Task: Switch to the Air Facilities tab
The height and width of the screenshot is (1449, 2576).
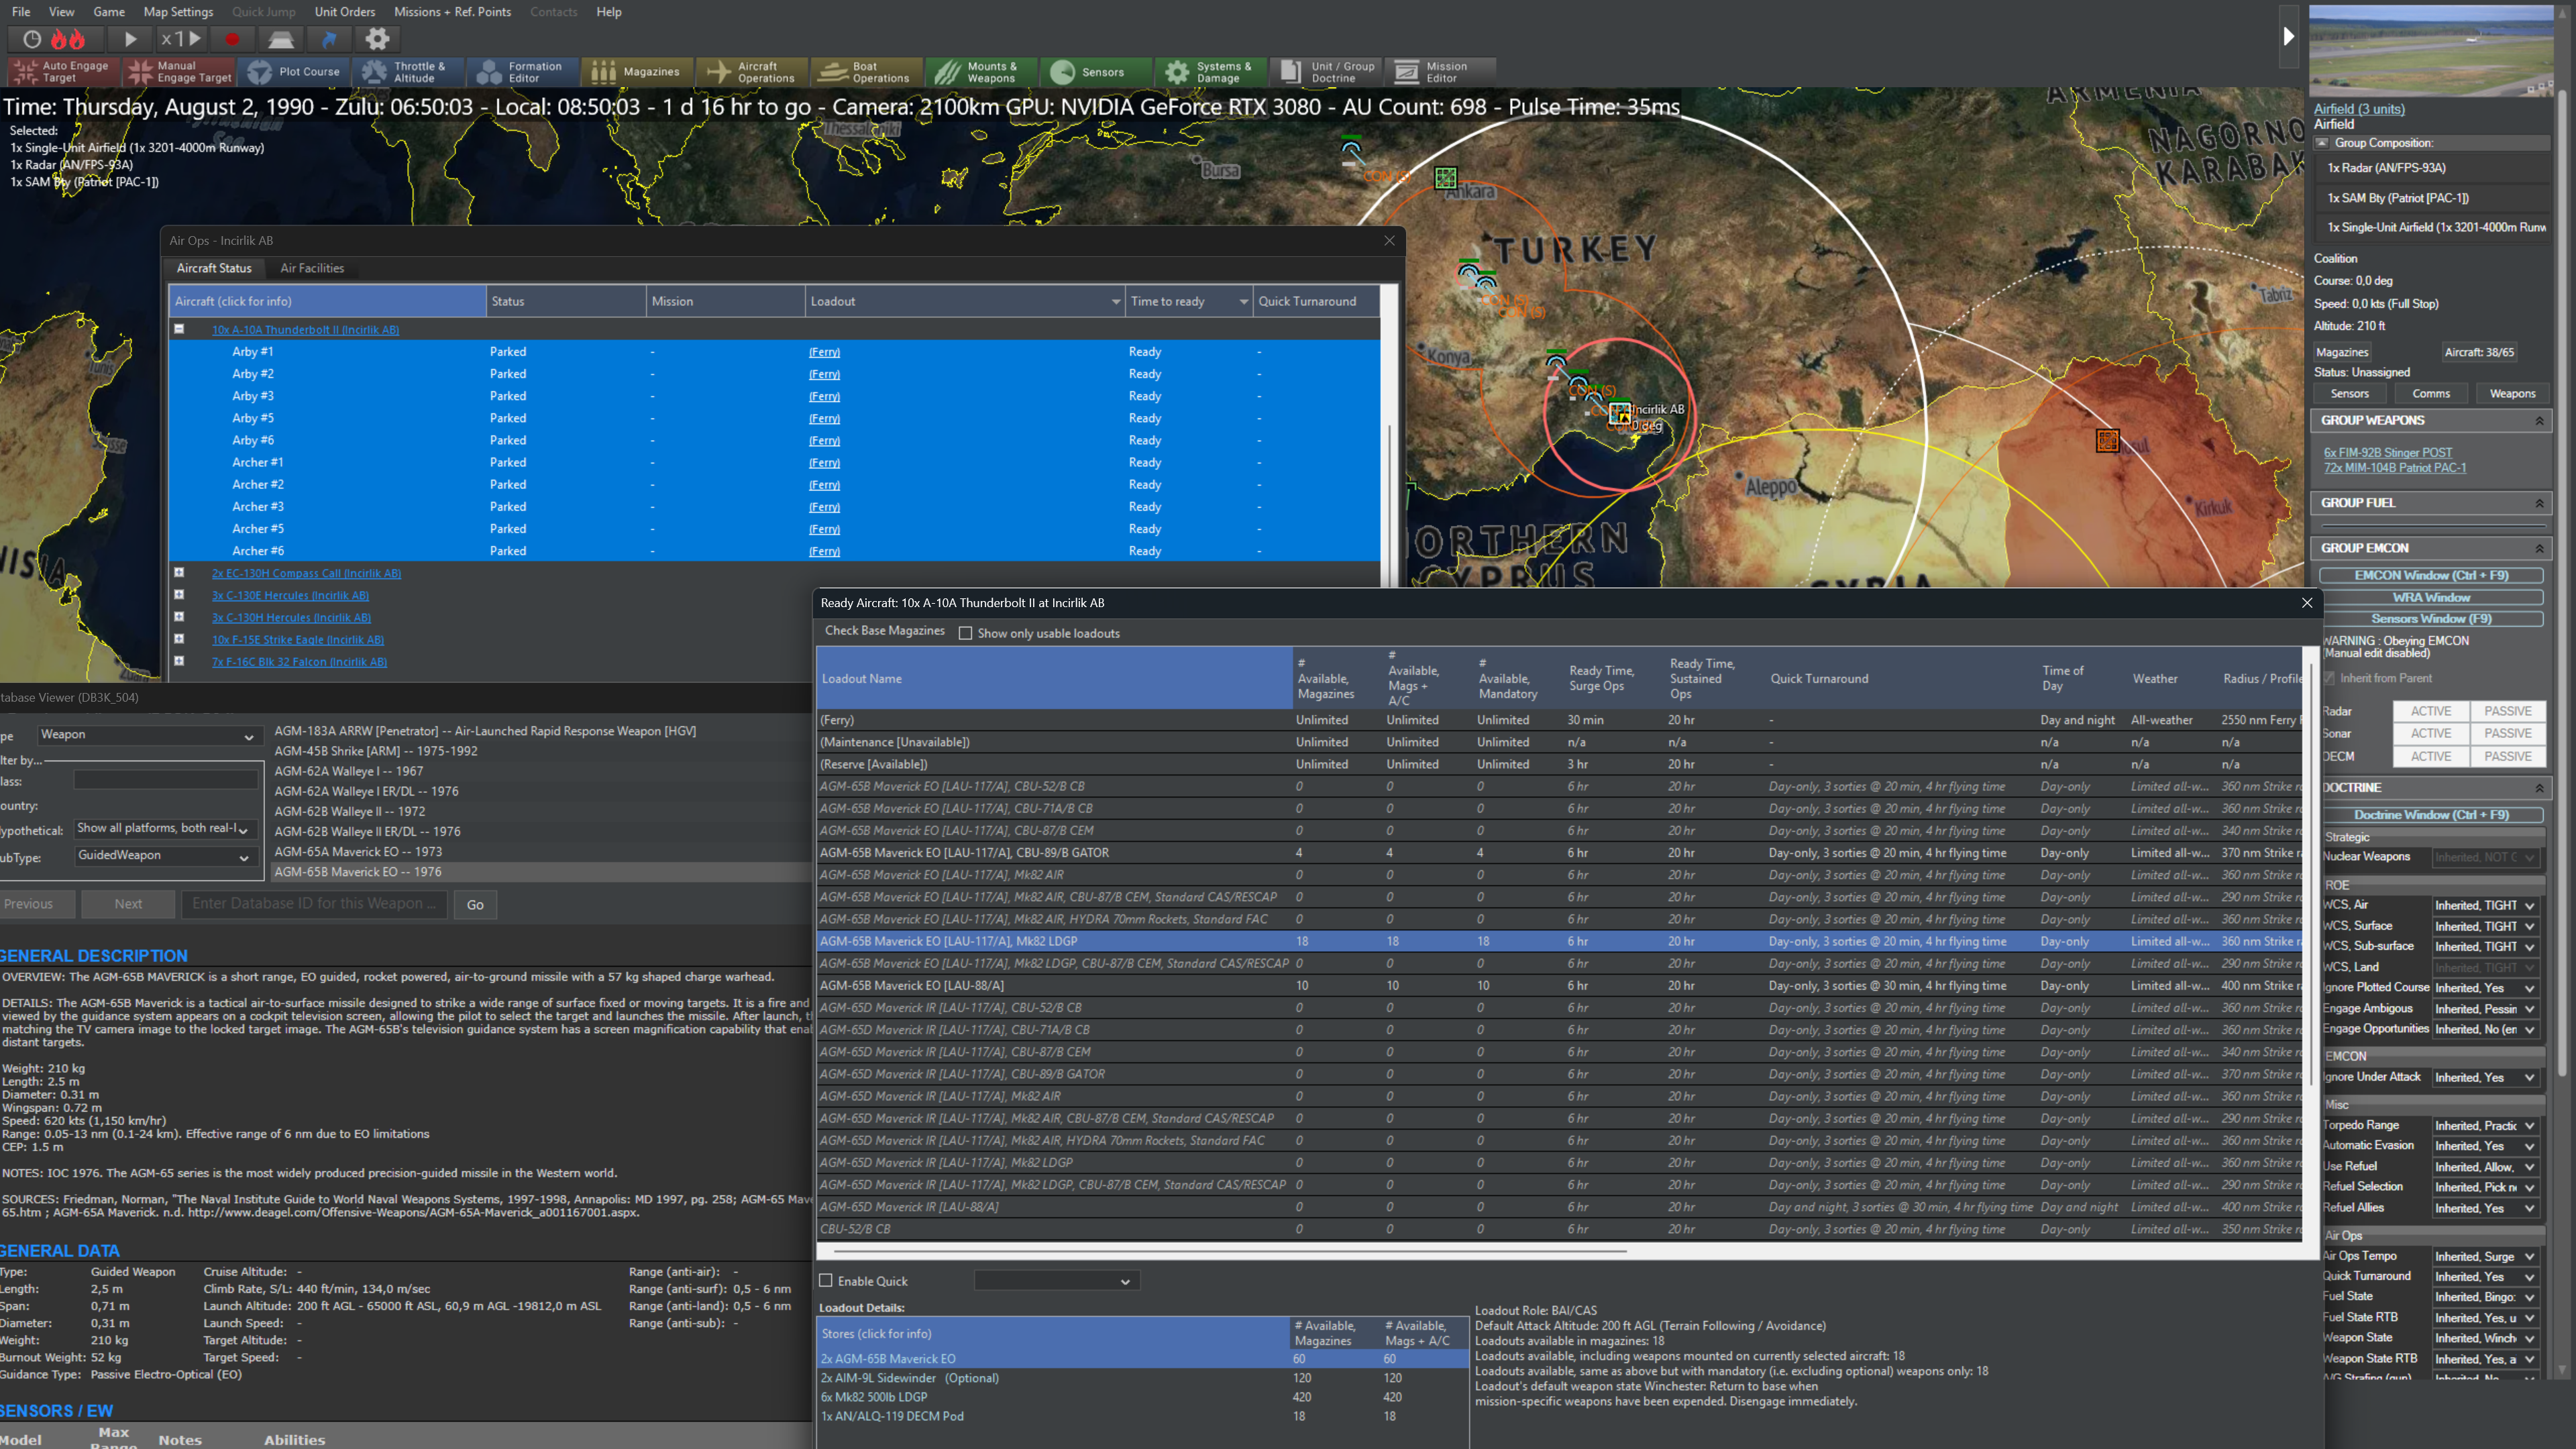Action: pyautogui.click(x=312, y=268)
